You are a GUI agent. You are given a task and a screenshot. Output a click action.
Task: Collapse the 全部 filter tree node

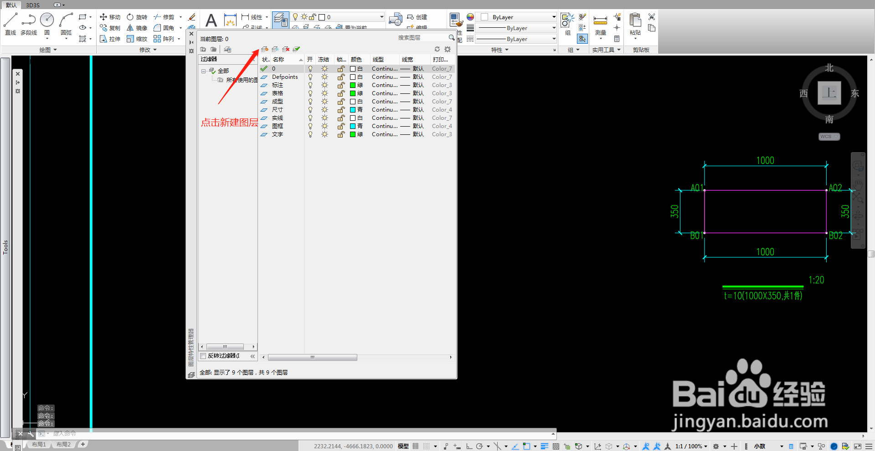(x=203, y=71)
